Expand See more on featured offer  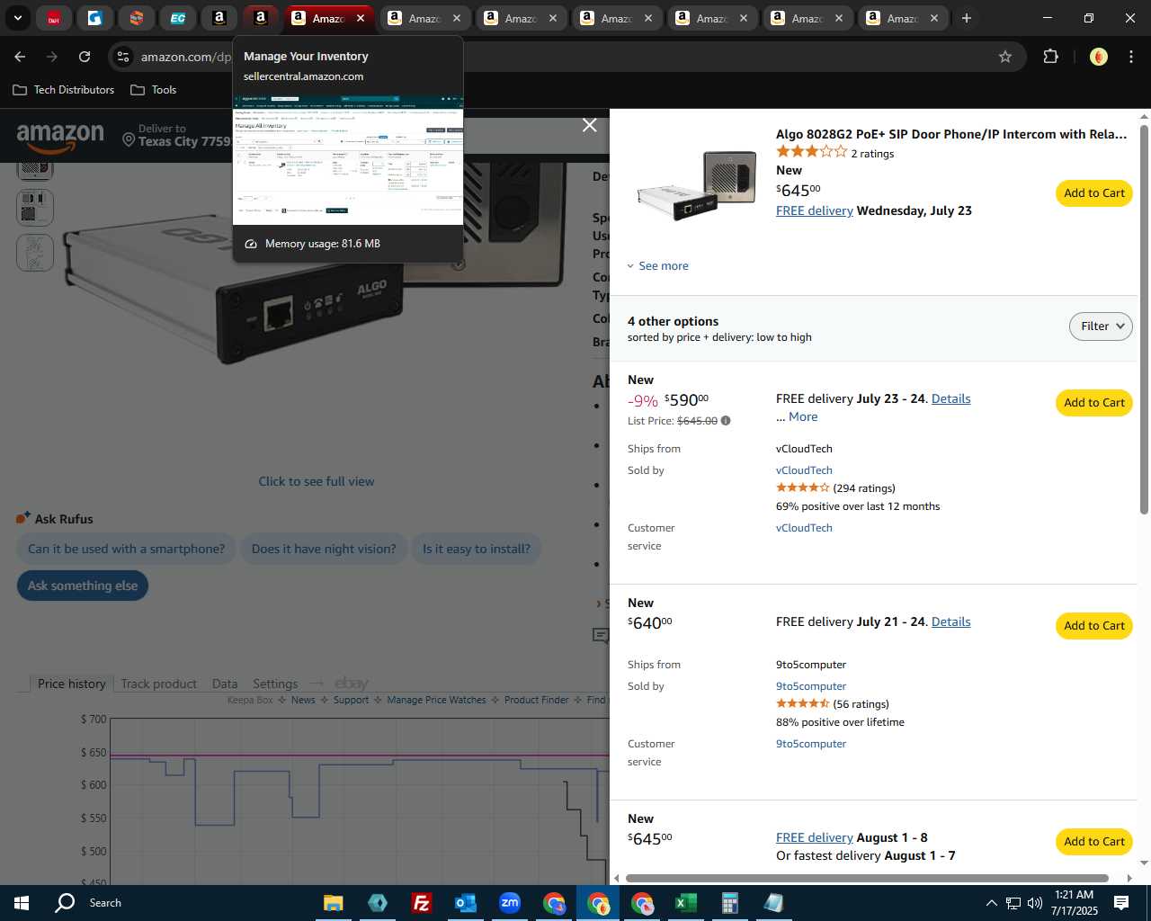657,265
